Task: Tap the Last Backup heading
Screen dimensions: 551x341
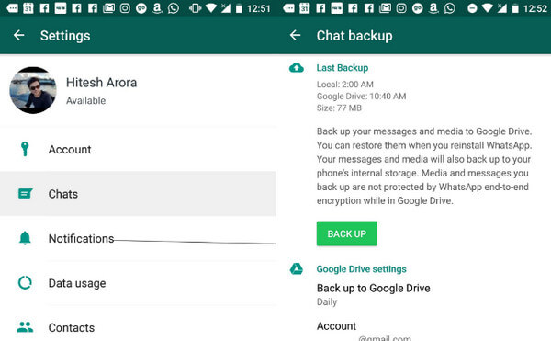Action: [343, 68]
